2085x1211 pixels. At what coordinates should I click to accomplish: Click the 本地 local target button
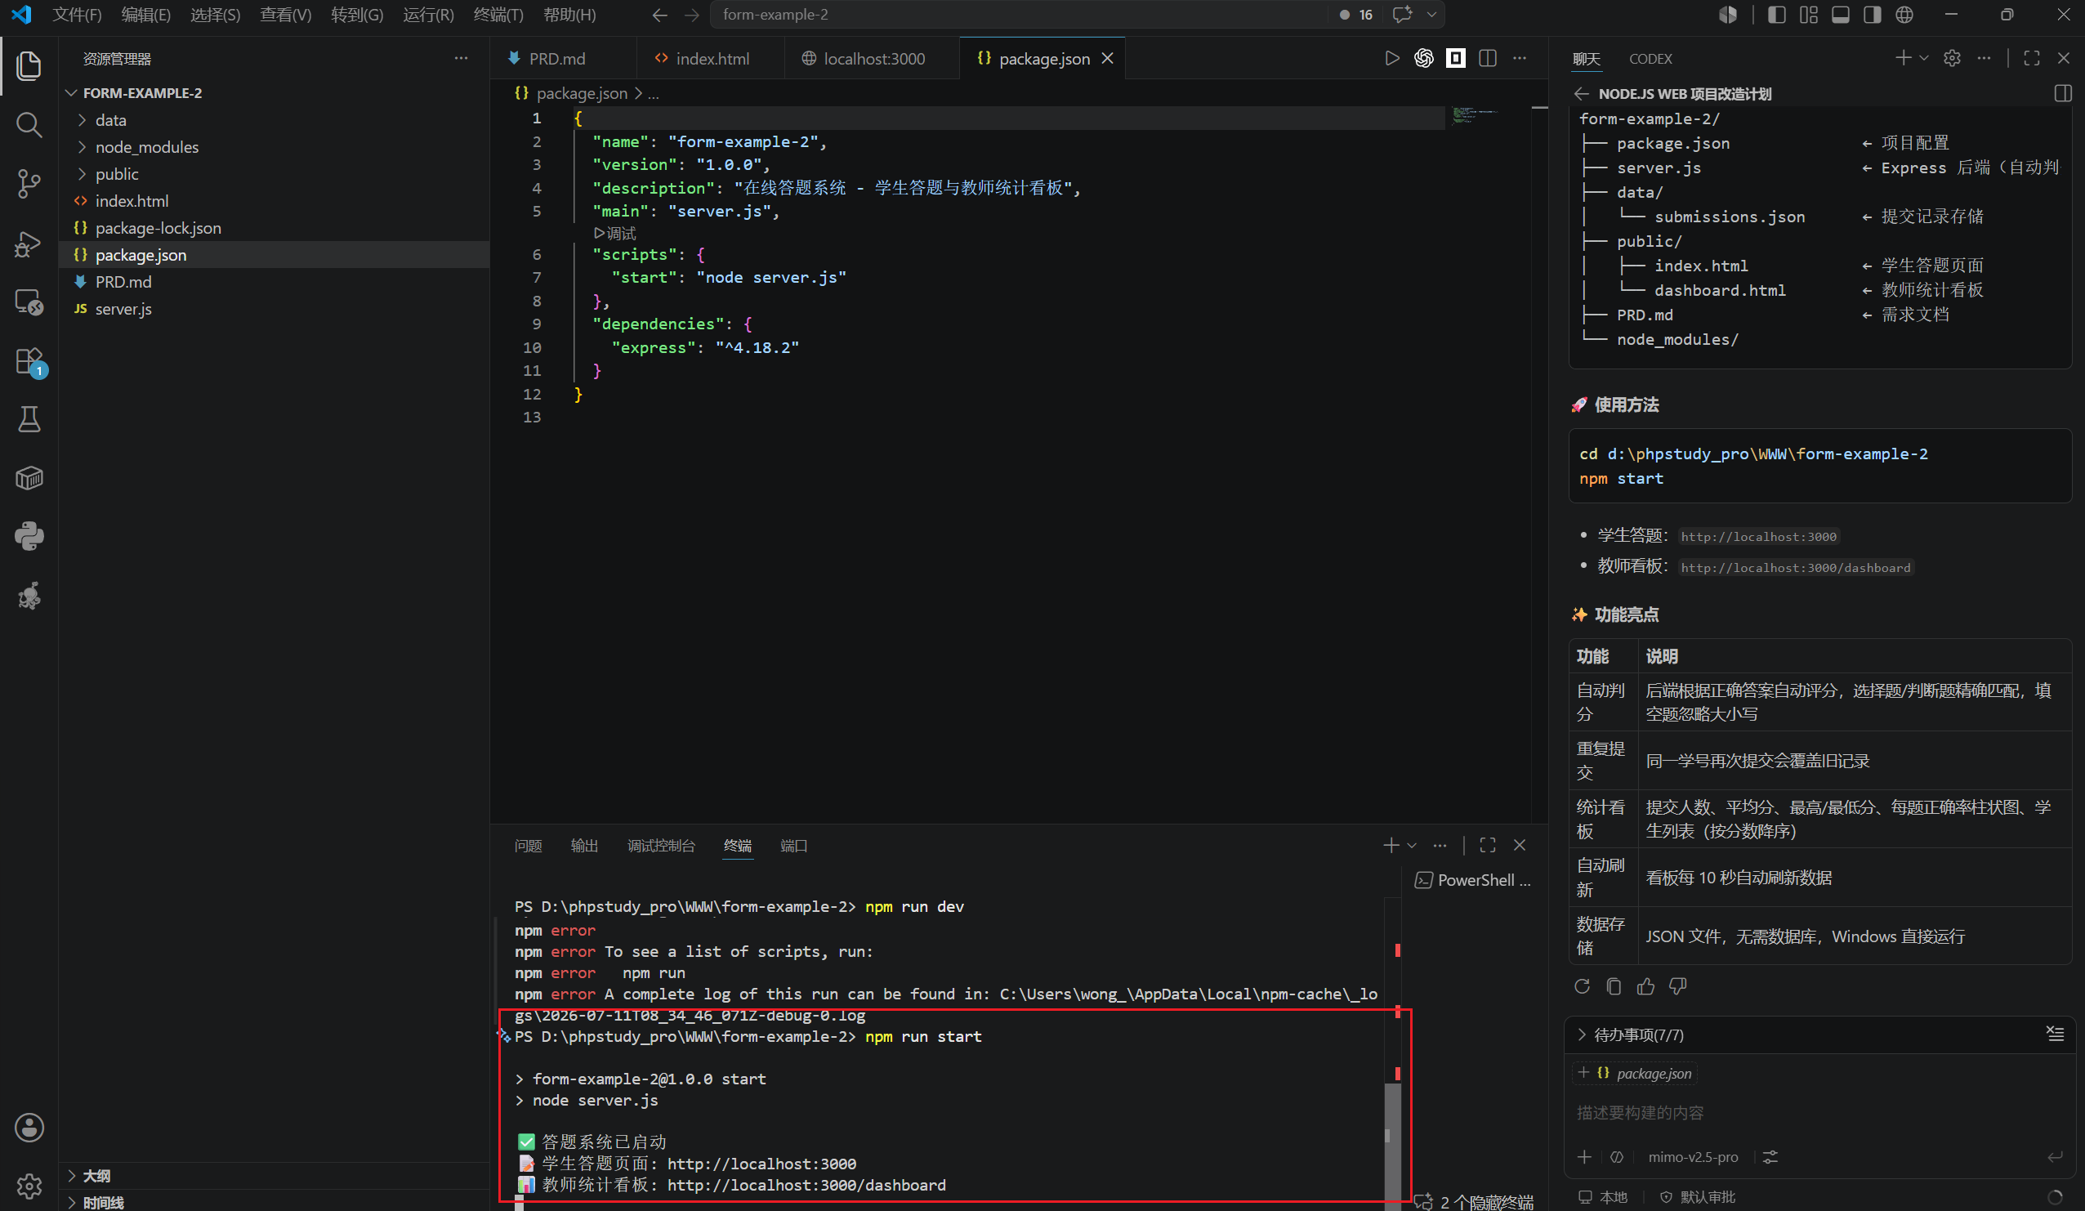click(x=1603, y=1197)
